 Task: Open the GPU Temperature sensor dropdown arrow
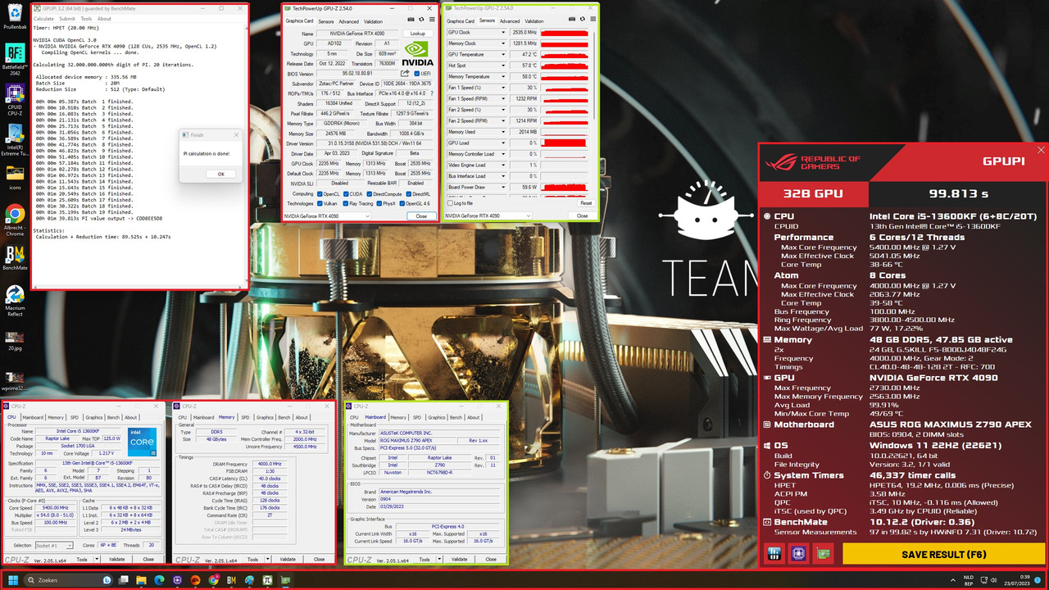click(503, 55)
